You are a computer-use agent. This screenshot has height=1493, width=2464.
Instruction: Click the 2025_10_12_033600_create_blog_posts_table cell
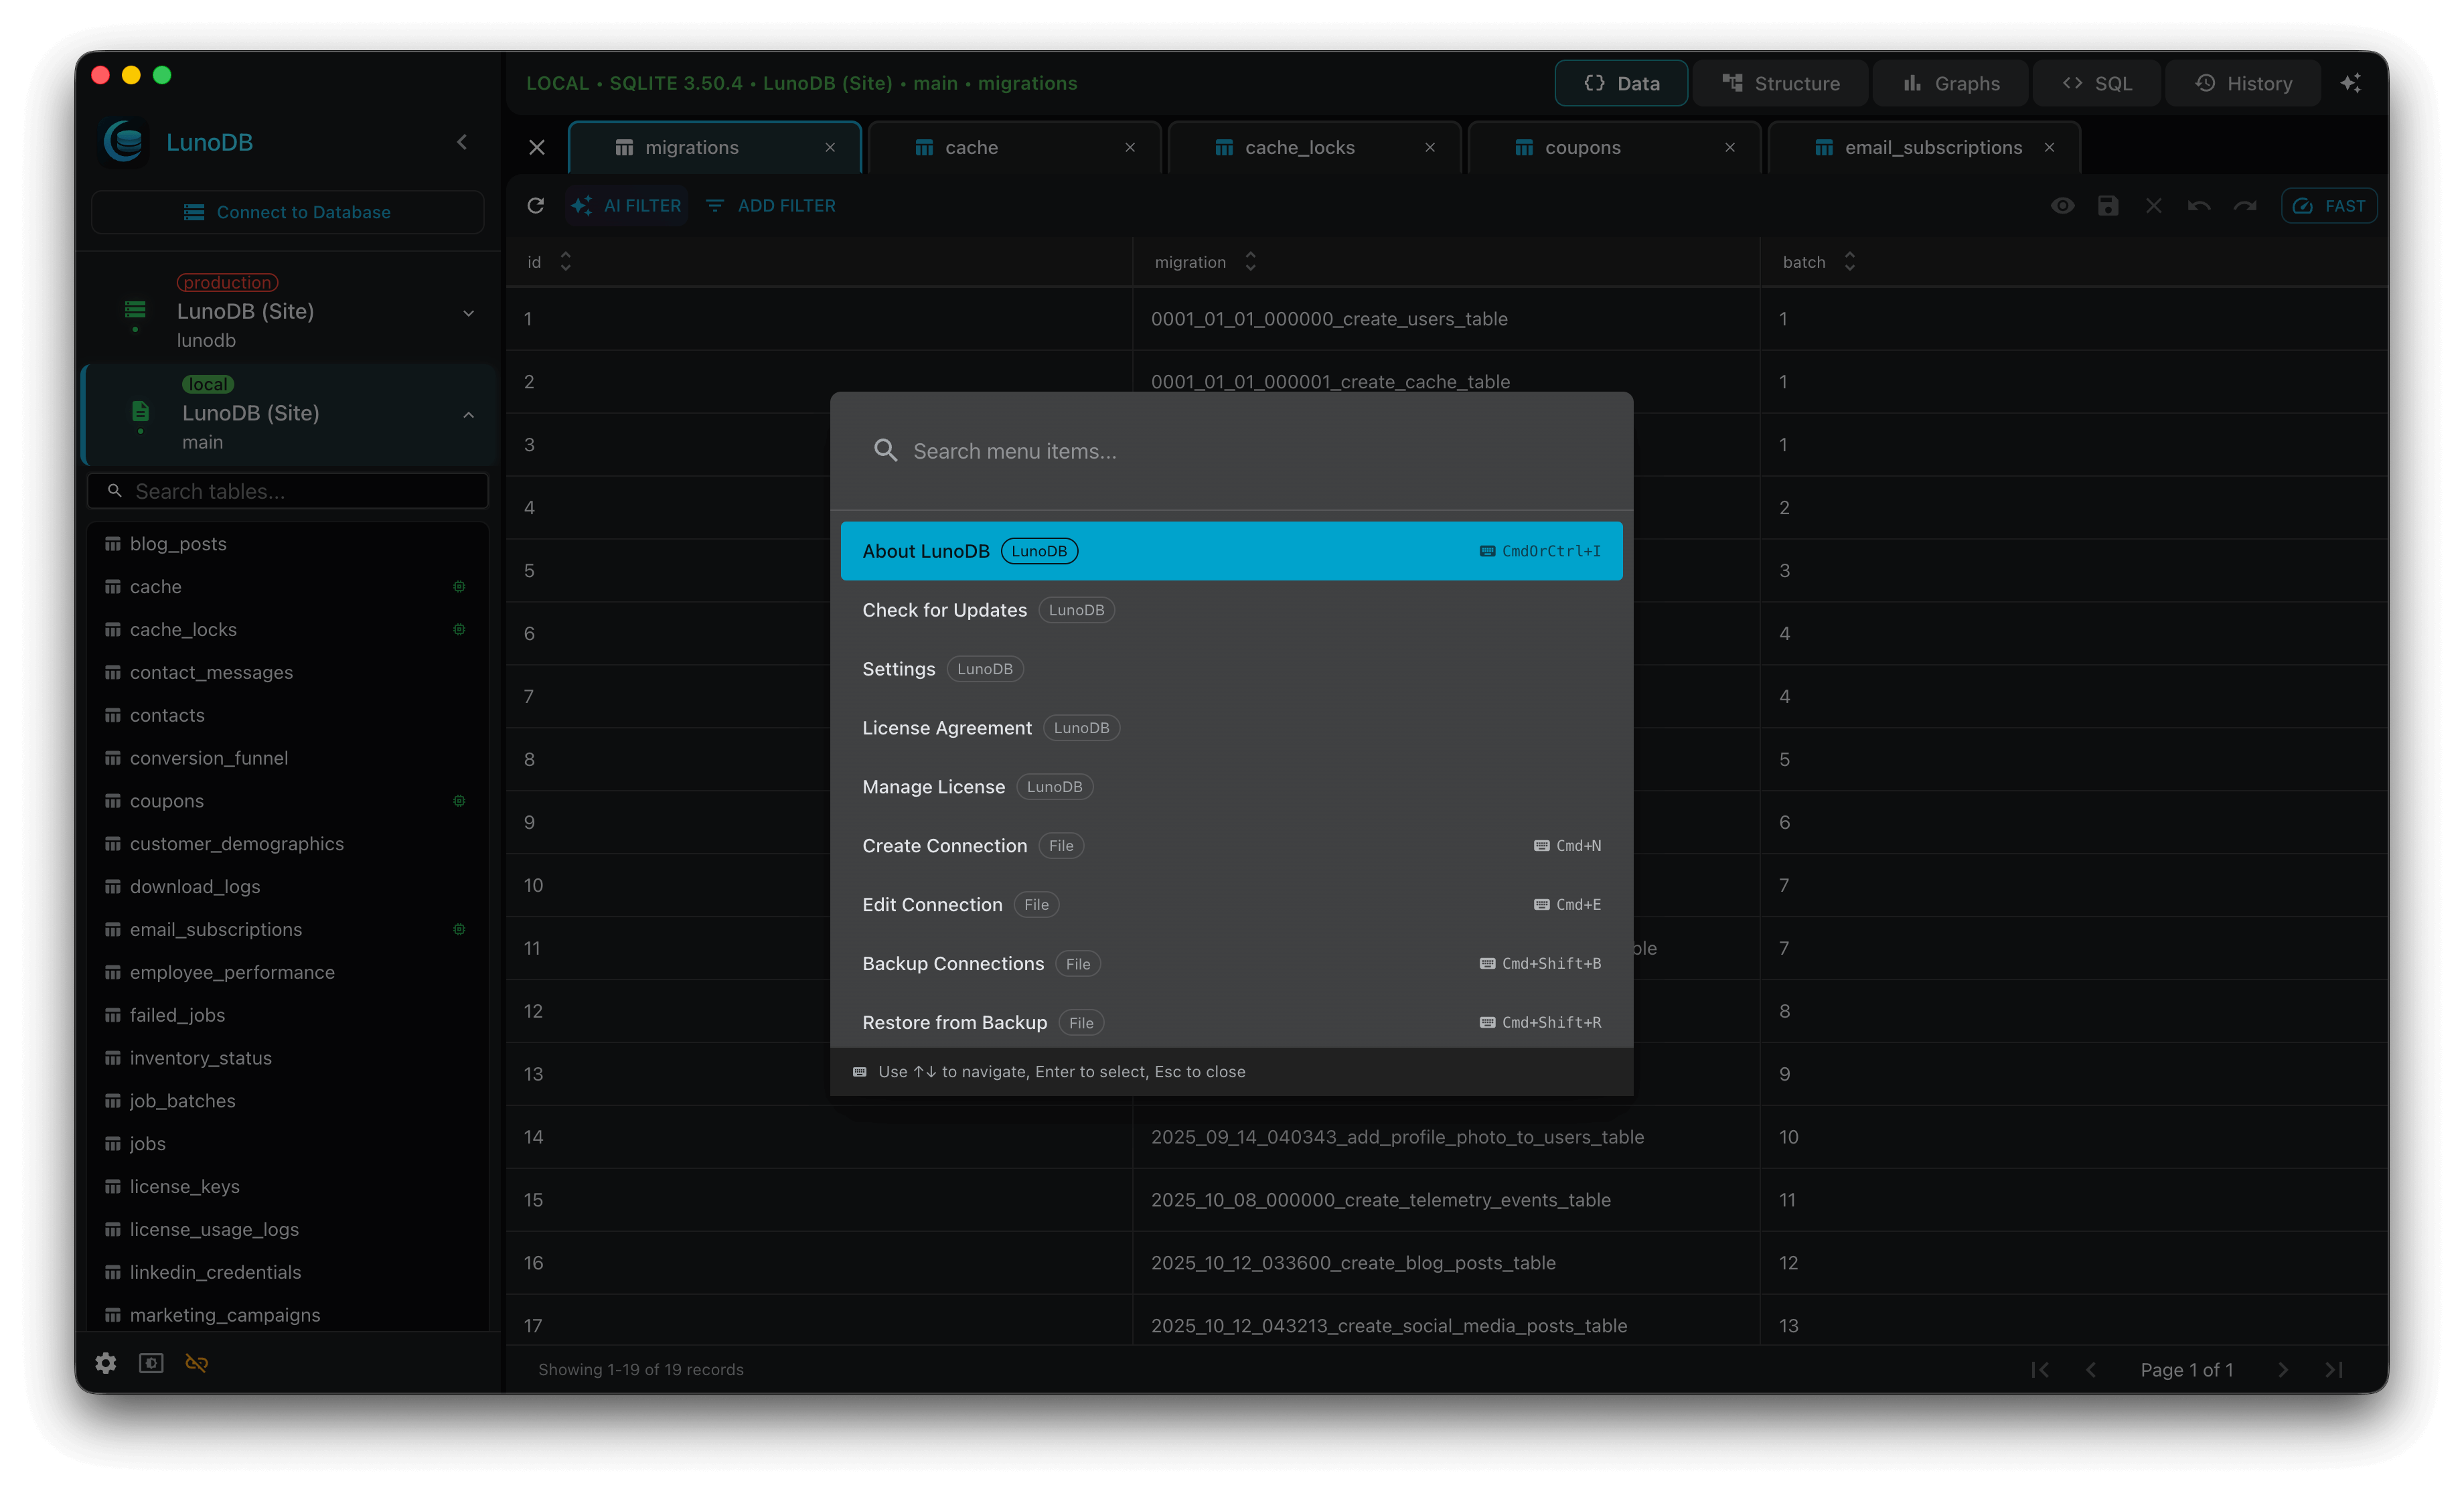coord(1445,1262)
